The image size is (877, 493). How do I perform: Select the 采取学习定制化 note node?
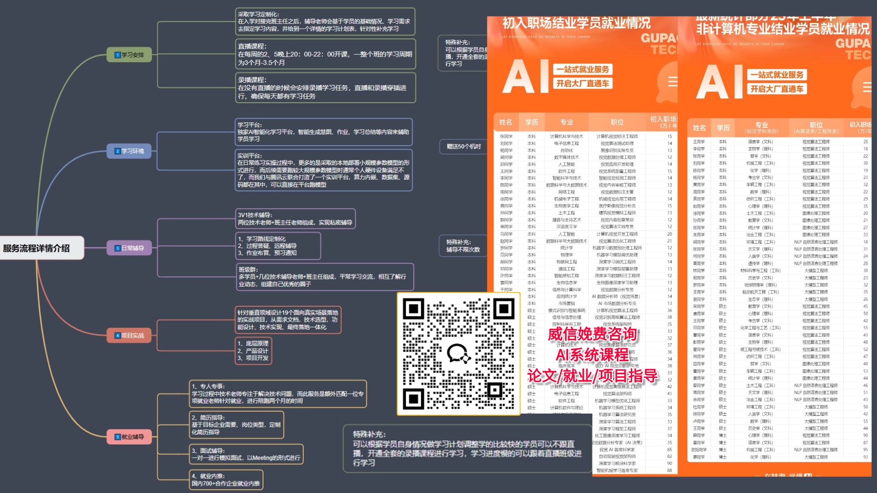click(x=325, y=21)
